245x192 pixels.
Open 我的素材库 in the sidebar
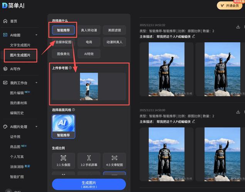(18, 103)
